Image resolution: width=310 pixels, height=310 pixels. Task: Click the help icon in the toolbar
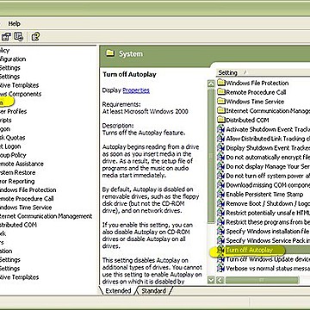click(x=35, y=36)
